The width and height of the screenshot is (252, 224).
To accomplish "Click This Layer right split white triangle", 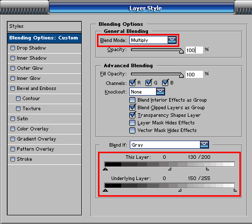I will tap(208, 169).
